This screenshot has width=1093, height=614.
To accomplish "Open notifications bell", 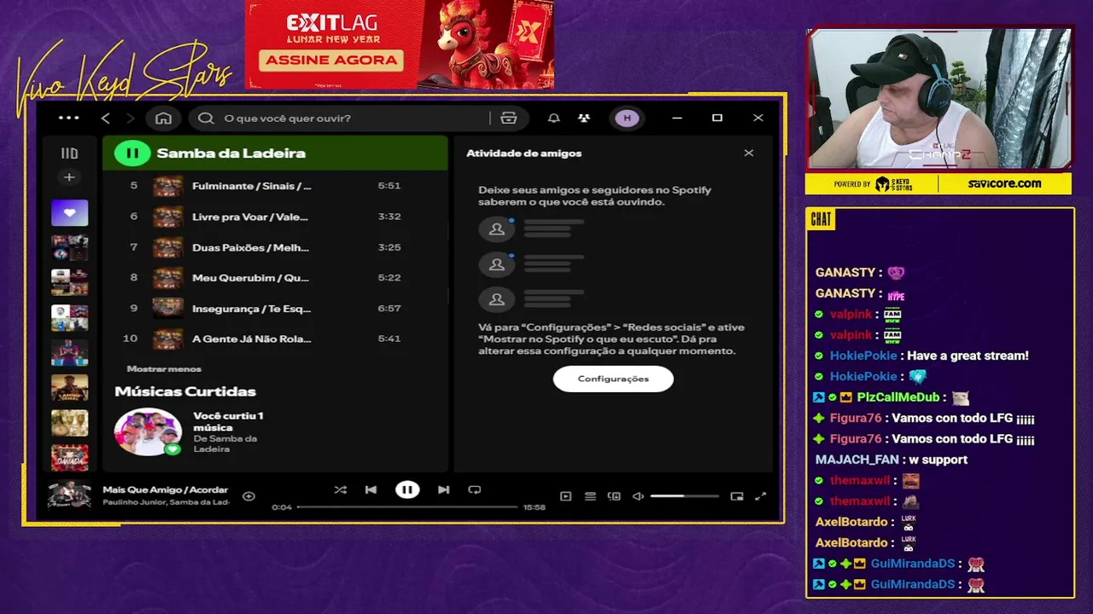I will click(554, 118).
